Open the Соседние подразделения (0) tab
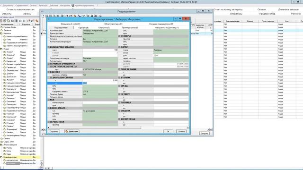 161,24
